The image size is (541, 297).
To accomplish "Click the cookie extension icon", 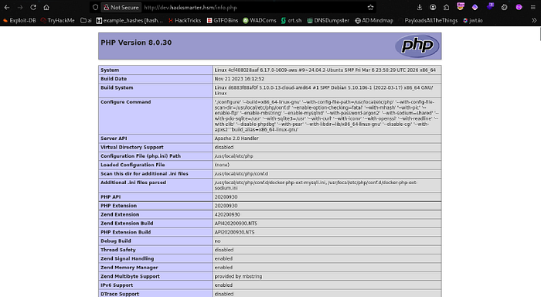I will click(x=505, y=7).
